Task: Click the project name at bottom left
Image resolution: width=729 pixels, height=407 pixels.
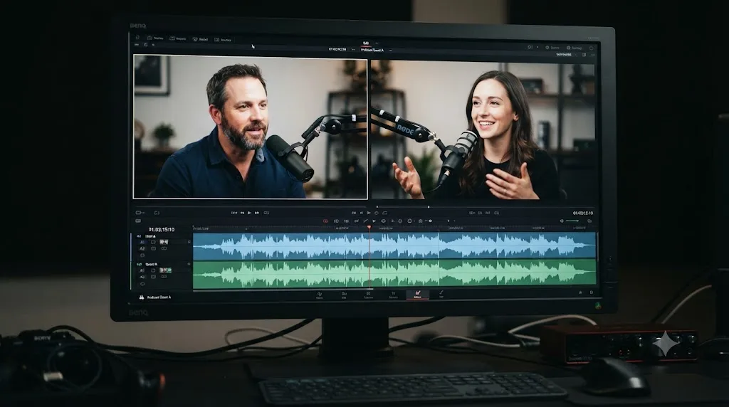Action: [159, 297]
